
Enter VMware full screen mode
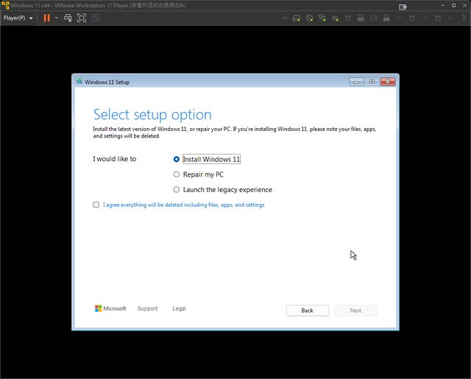(x=82, y=18)
